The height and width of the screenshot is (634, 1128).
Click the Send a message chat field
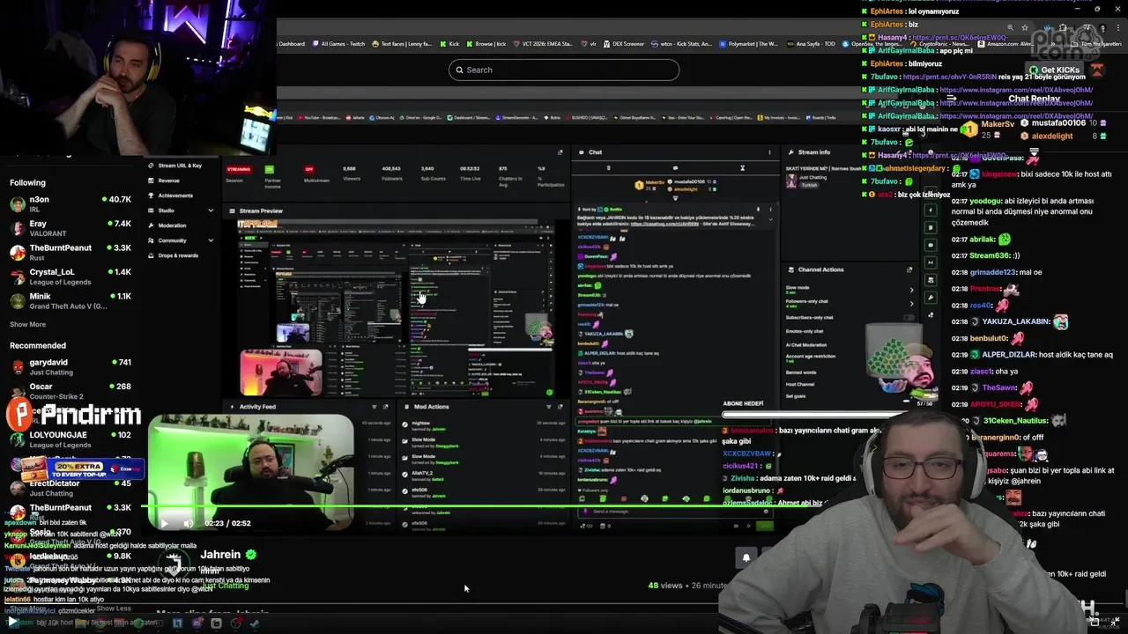674,512
